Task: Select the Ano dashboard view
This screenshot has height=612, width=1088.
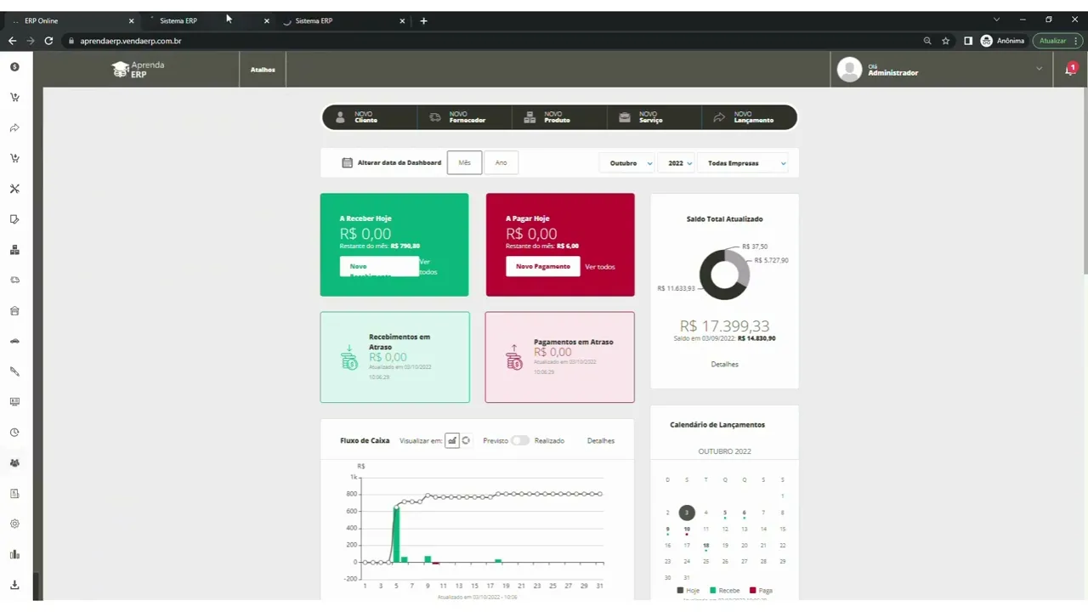Action: 501,162
